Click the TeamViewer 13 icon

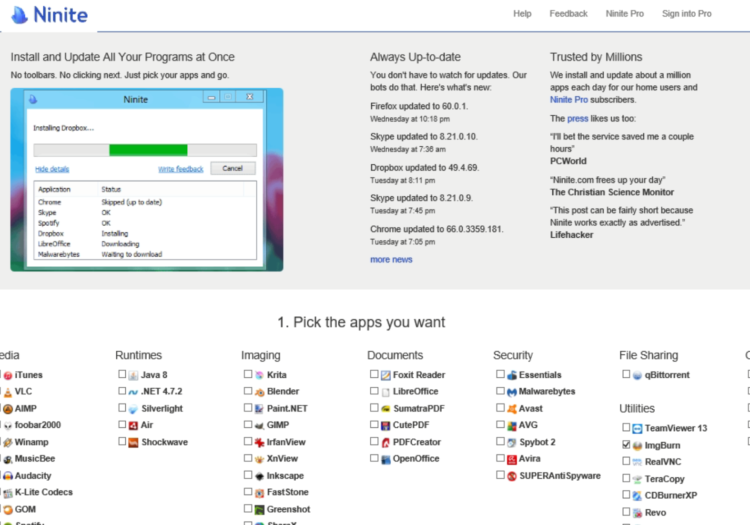click(x=637, y=429)
